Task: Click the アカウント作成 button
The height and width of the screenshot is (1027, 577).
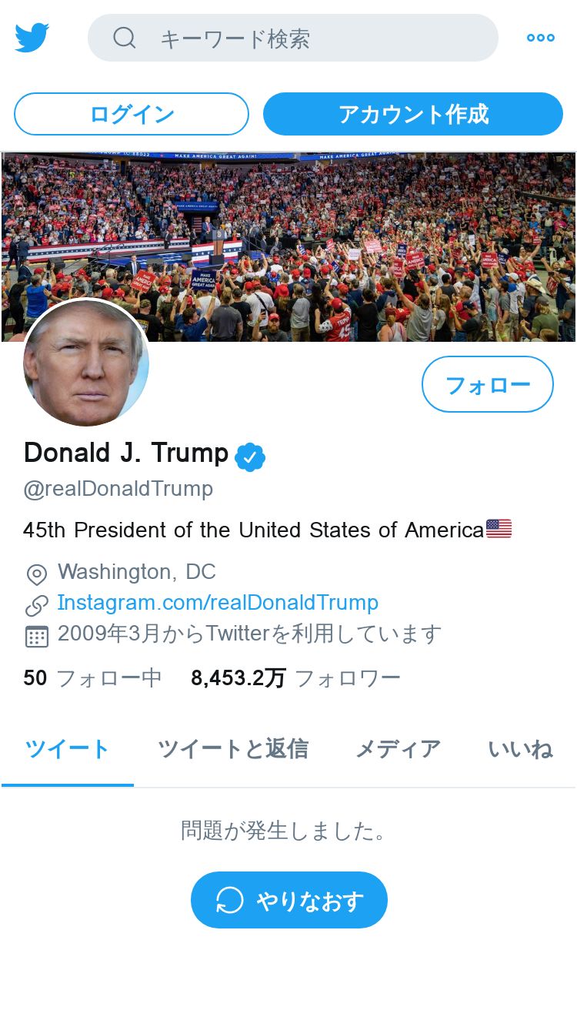Action: pos(413,114)
